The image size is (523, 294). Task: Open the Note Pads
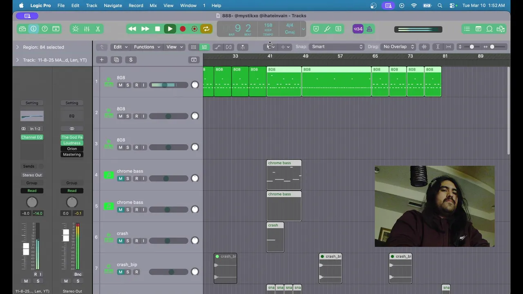tap(478, 29)
